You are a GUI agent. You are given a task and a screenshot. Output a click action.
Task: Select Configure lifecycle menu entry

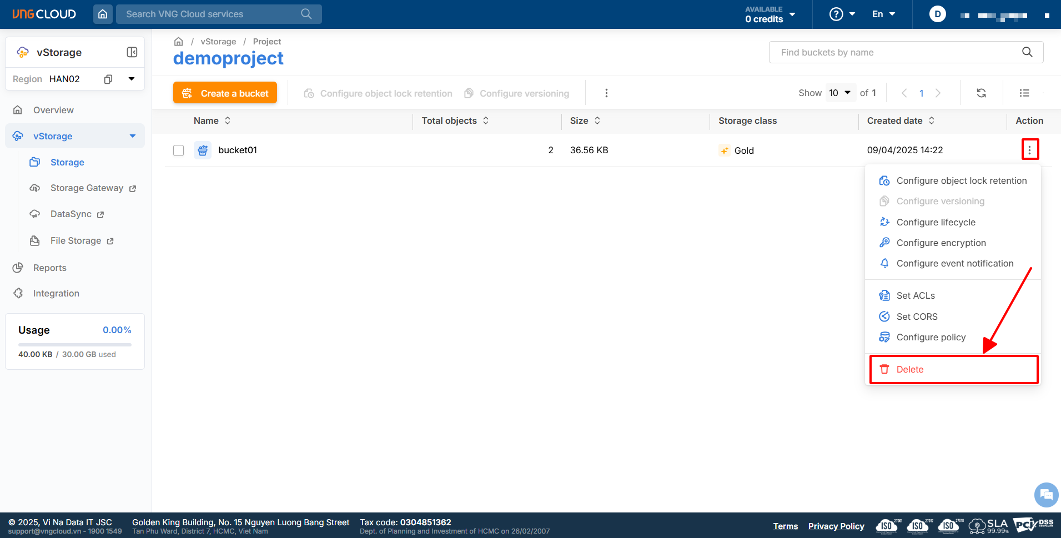[x=936, y=222]
